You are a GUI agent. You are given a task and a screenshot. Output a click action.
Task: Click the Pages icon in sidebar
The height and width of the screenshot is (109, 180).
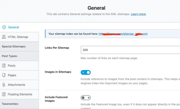[4, 75]
